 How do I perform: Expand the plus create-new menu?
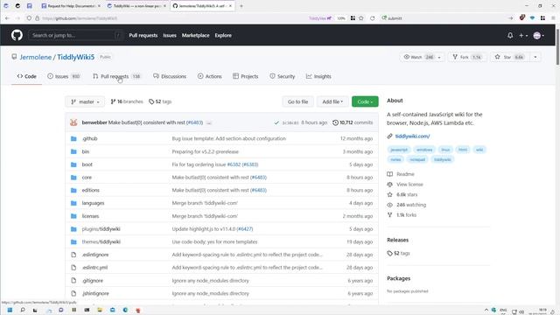pyautogui.click(x=523, y=35)
